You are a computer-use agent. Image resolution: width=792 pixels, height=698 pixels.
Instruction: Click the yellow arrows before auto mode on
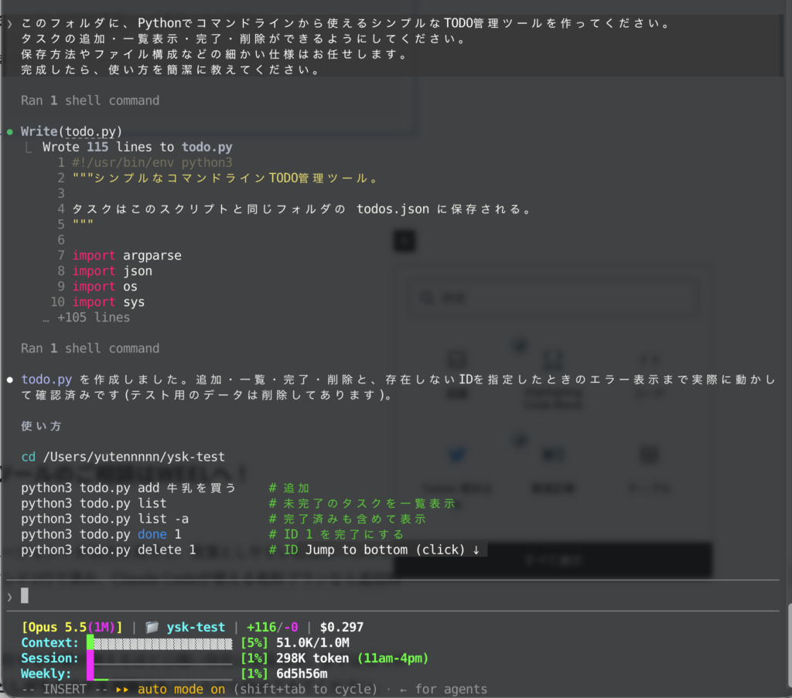[x=122, y=689]
